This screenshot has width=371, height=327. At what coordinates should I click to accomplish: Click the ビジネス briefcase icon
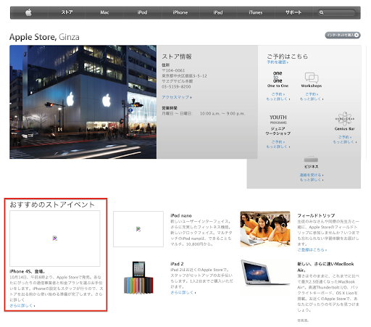click(311, 160)
